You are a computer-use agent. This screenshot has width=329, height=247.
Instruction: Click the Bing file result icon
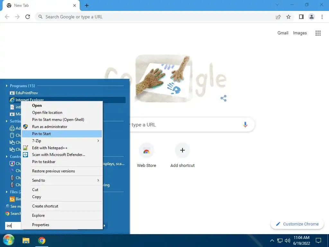click(12, 199)
